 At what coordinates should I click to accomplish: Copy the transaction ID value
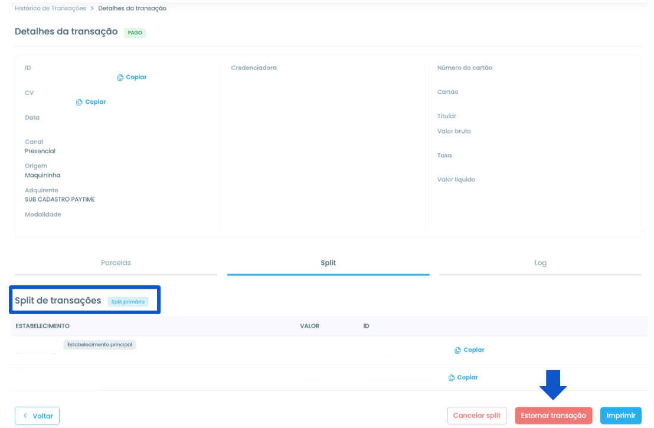click(x=132, y=77)
